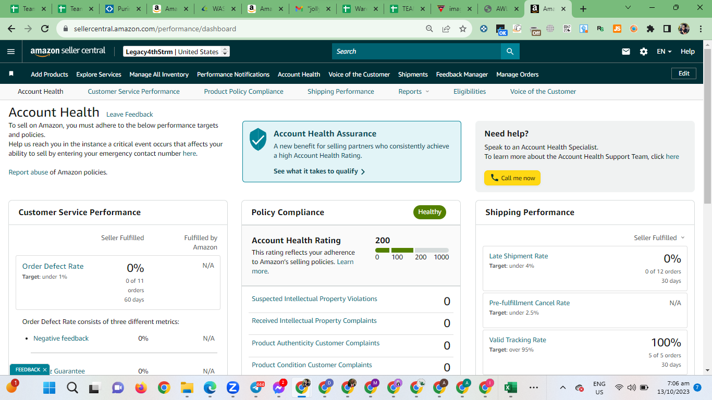
Task: Expand the Reports dropdown in the sub-navigation
Action: pos(414,92)
